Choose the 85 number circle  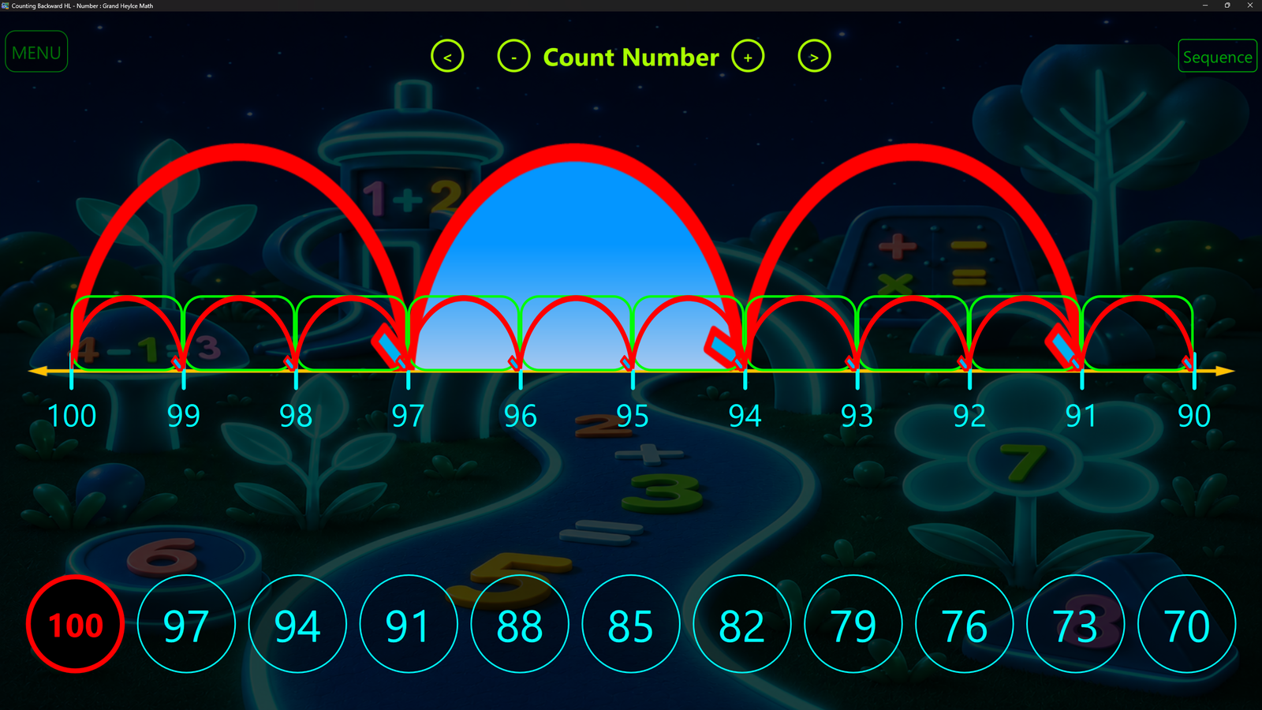click(631, 624)
